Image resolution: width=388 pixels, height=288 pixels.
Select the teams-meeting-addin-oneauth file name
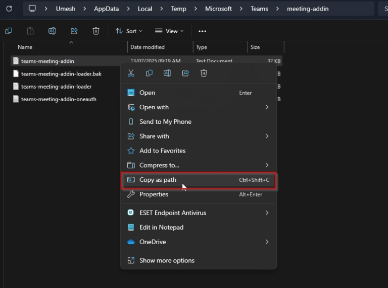pyautogui.click(x=59, y=99)
